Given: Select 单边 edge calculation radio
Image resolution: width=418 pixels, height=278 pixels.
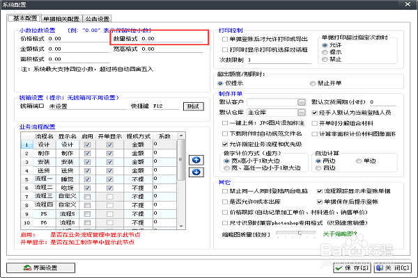Looking at the screenshot, I should [359, 161].
